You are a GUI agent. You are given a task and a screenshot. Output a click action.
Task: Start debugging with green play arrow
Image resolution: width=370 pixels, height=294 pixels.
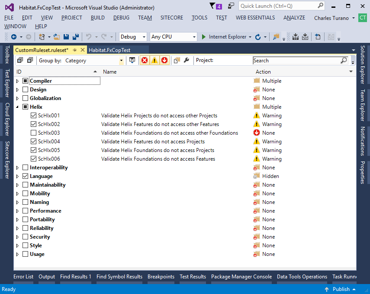point(203,37)
